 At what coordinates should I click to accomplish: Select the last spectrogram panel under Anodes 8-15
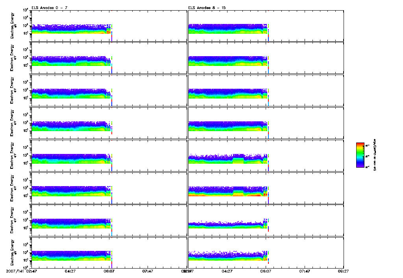266,253
